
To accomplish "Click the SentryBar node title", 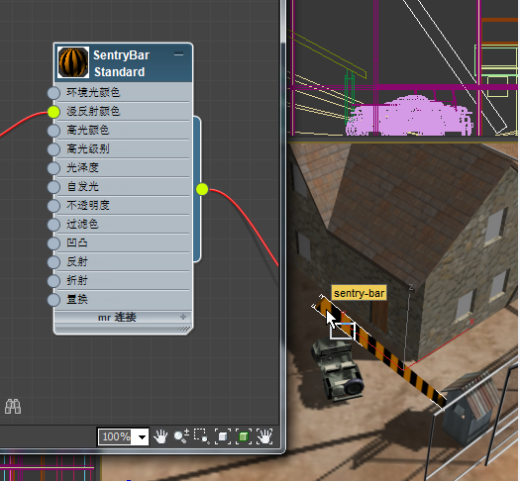I will [122, 55].
